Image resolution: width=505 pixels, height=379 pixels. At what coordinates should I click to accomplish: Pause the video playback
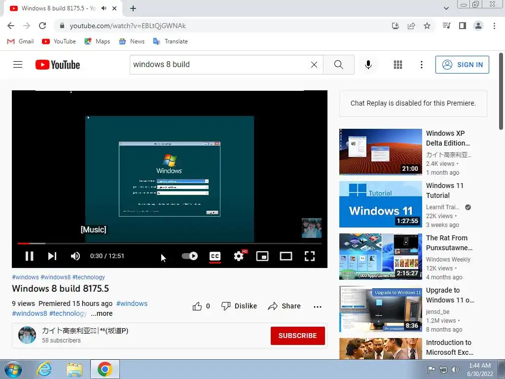coord(29,256)
